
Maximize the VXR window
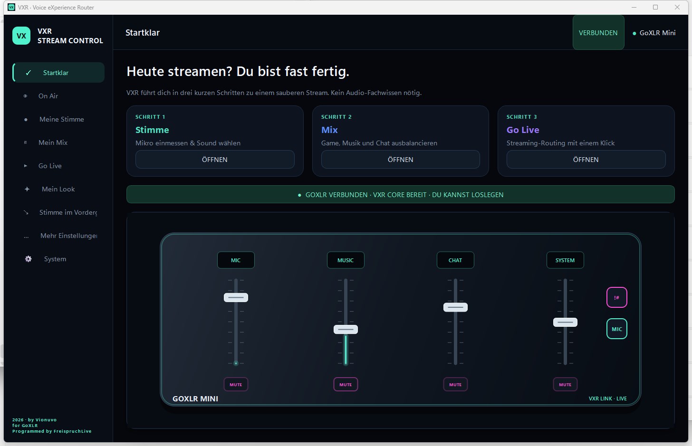[655, 7]
